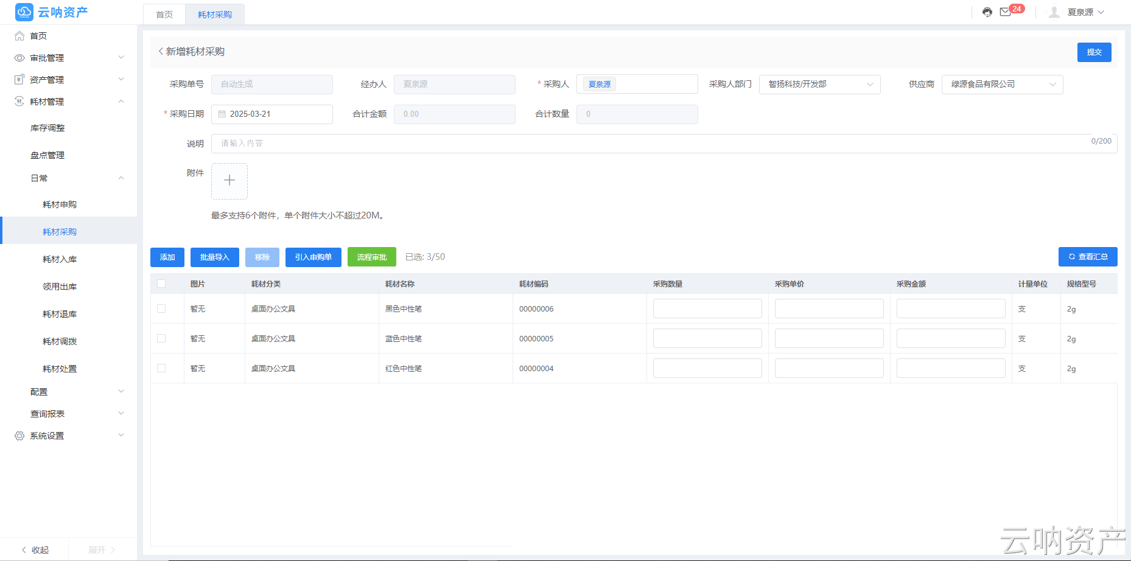The width and height of the screenshot is (1131, 561).
Task: Open the 供应商 dropdown
Action: (x=1003, y=85)
